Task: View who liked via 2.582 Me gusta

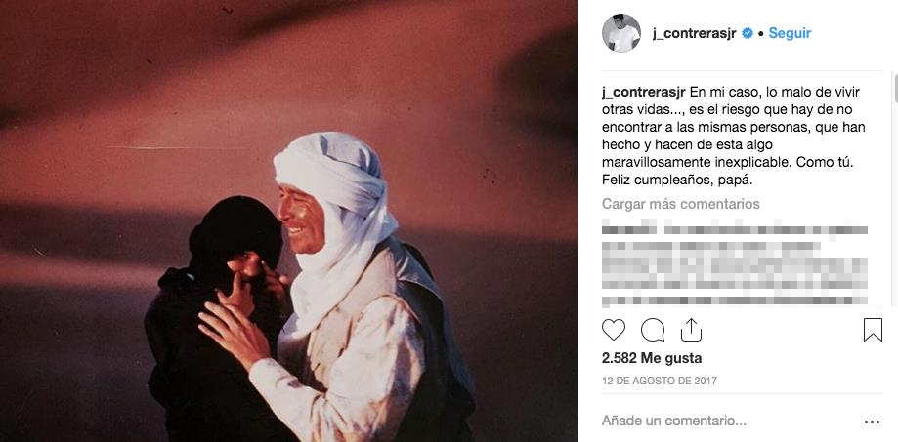Action: (x=652, y=358)
